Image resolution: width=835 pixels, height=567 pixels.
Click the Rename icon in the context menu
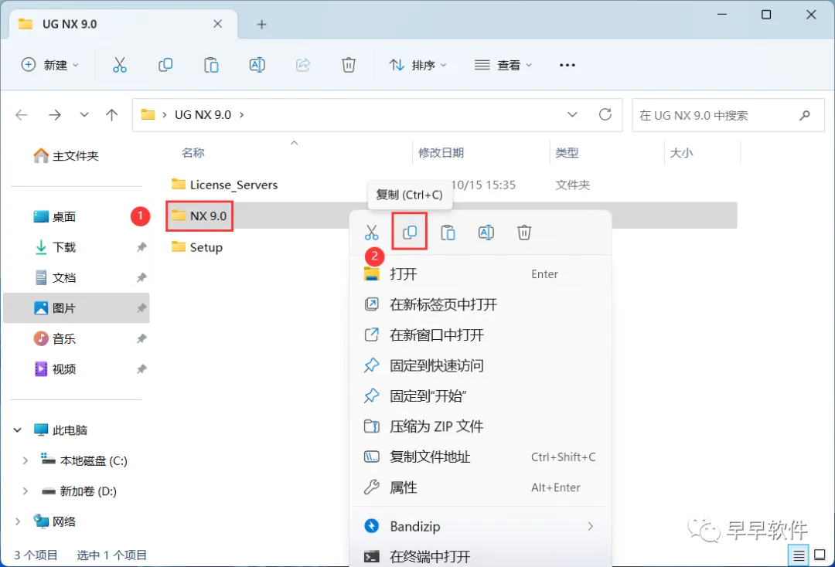[486, 233]
